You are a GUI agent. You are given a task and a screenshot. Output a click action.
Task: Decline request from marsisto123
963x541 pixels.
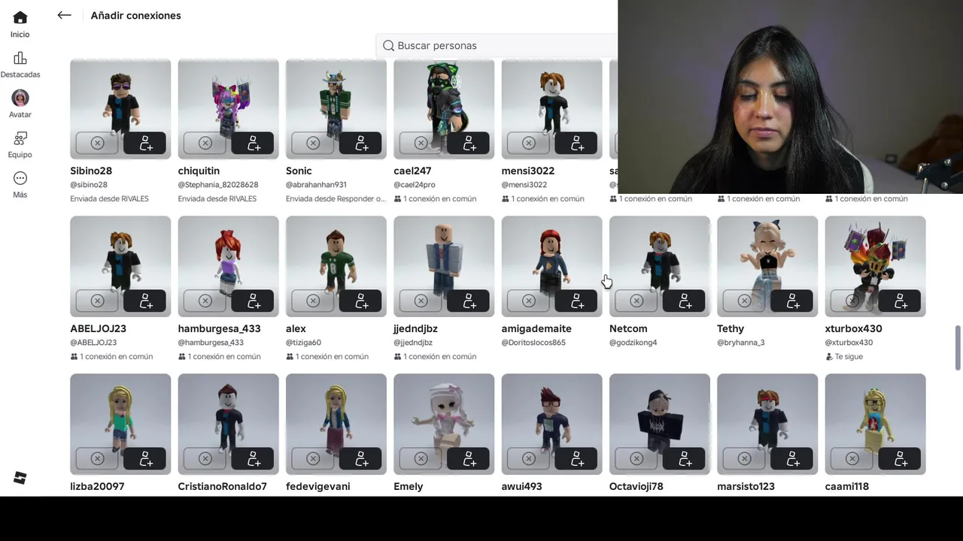tap(744, 458)
